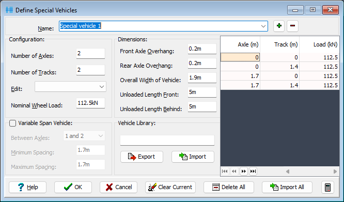Select third row Track cell 0
This screenshot has height=202, width=344.
click(x=280, y=76)
